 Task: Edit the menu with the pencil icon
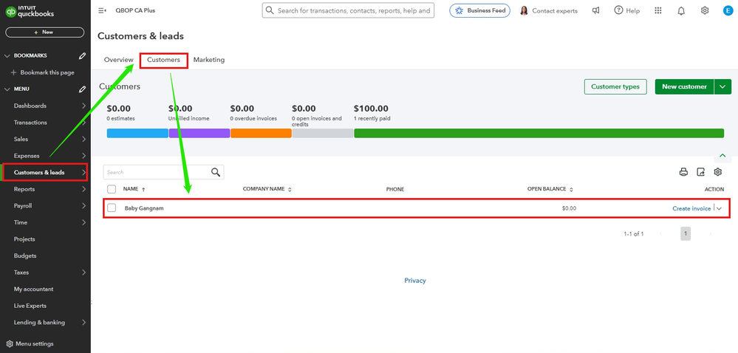(82, 89)
